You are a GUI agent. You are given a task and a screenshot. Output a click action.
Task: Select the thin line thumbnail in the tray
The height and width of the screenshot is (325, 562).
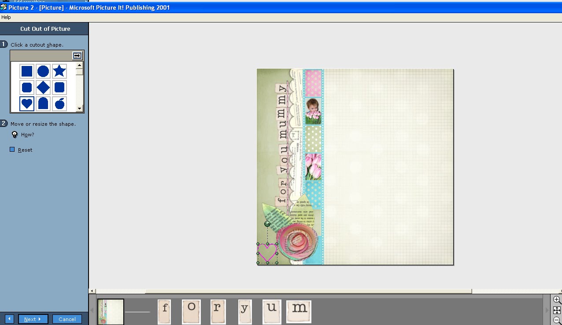pyautogui.click(x=137, y=312)
